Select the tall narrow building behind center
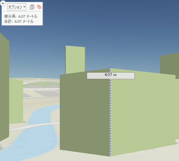Image resolution: width=179 pixels, height=161 pixels. pos(75,59)
